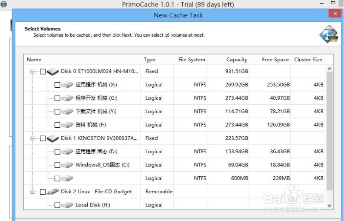Click the PrimoCache app icon in title bar
This screenshot has height=221, width=344.
coord(3,4)
